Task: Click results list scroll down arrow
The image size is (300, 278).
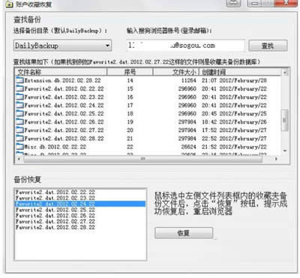Action: [x=285, y=151]
